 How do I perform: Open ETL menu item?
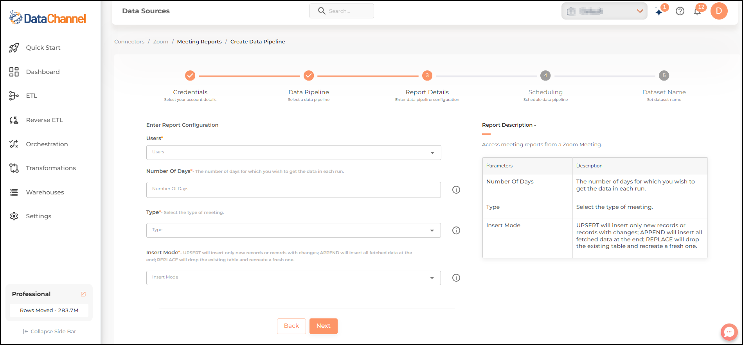click(32, 96)
